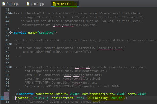Click the Connector tag name on line 63
This screenshot has width=157, height=104.
click(25, 94)
